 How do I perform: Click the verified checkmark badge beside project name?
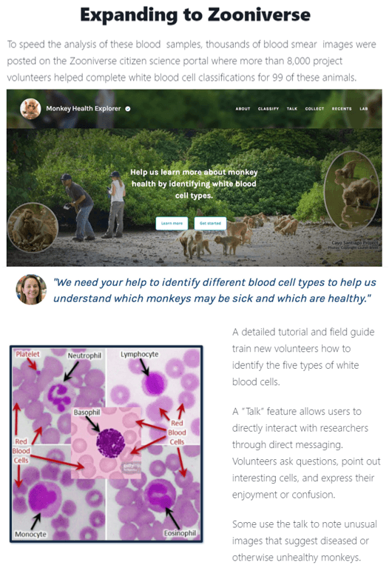(x=128, y=109)
